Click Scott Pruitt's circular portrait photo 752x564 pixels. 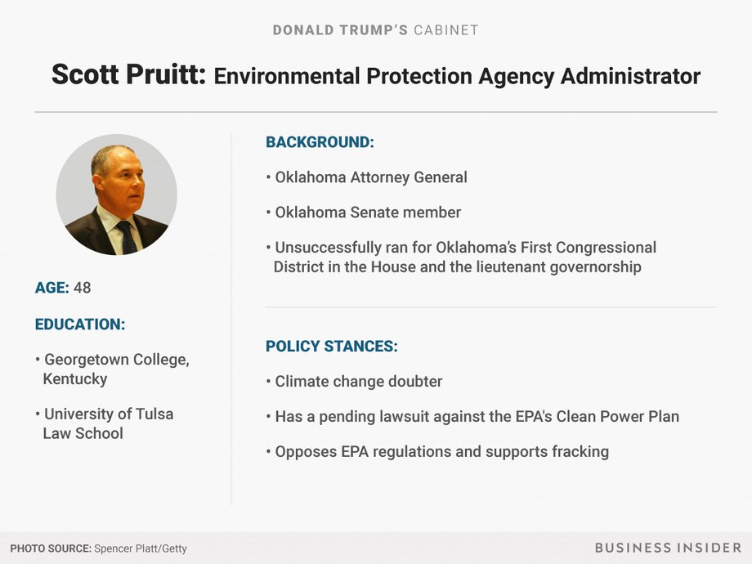pyautogui.click(x=117, y=195)
